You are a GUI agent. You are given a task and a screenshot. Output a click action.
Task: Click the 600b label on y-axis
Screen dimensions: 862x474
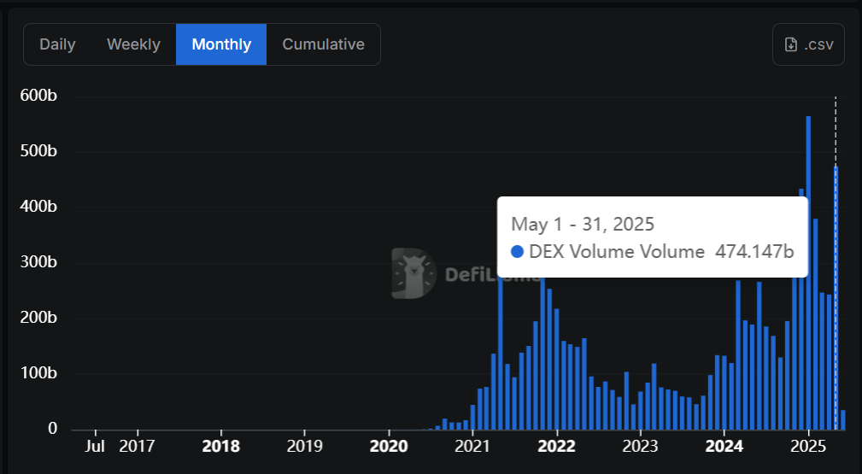38,96
